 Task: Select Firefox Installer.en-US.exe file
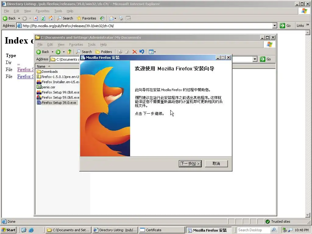58,82
